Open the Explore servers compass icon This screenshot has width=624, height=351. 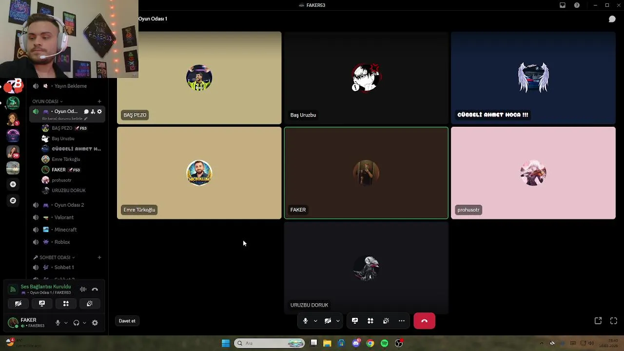coord(13,200)
